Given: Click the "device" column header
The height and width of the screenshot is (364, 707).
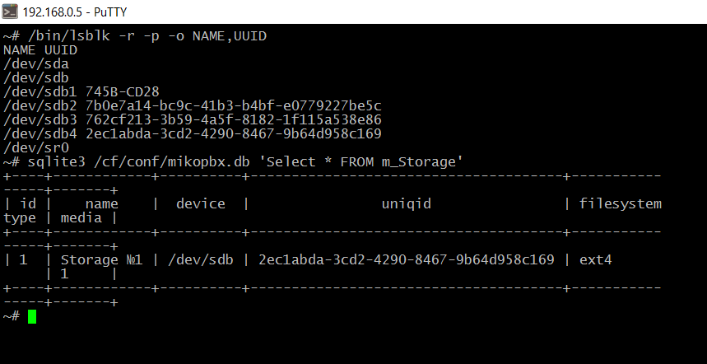Looking at the screenshot, I should [x=200, y=203].
